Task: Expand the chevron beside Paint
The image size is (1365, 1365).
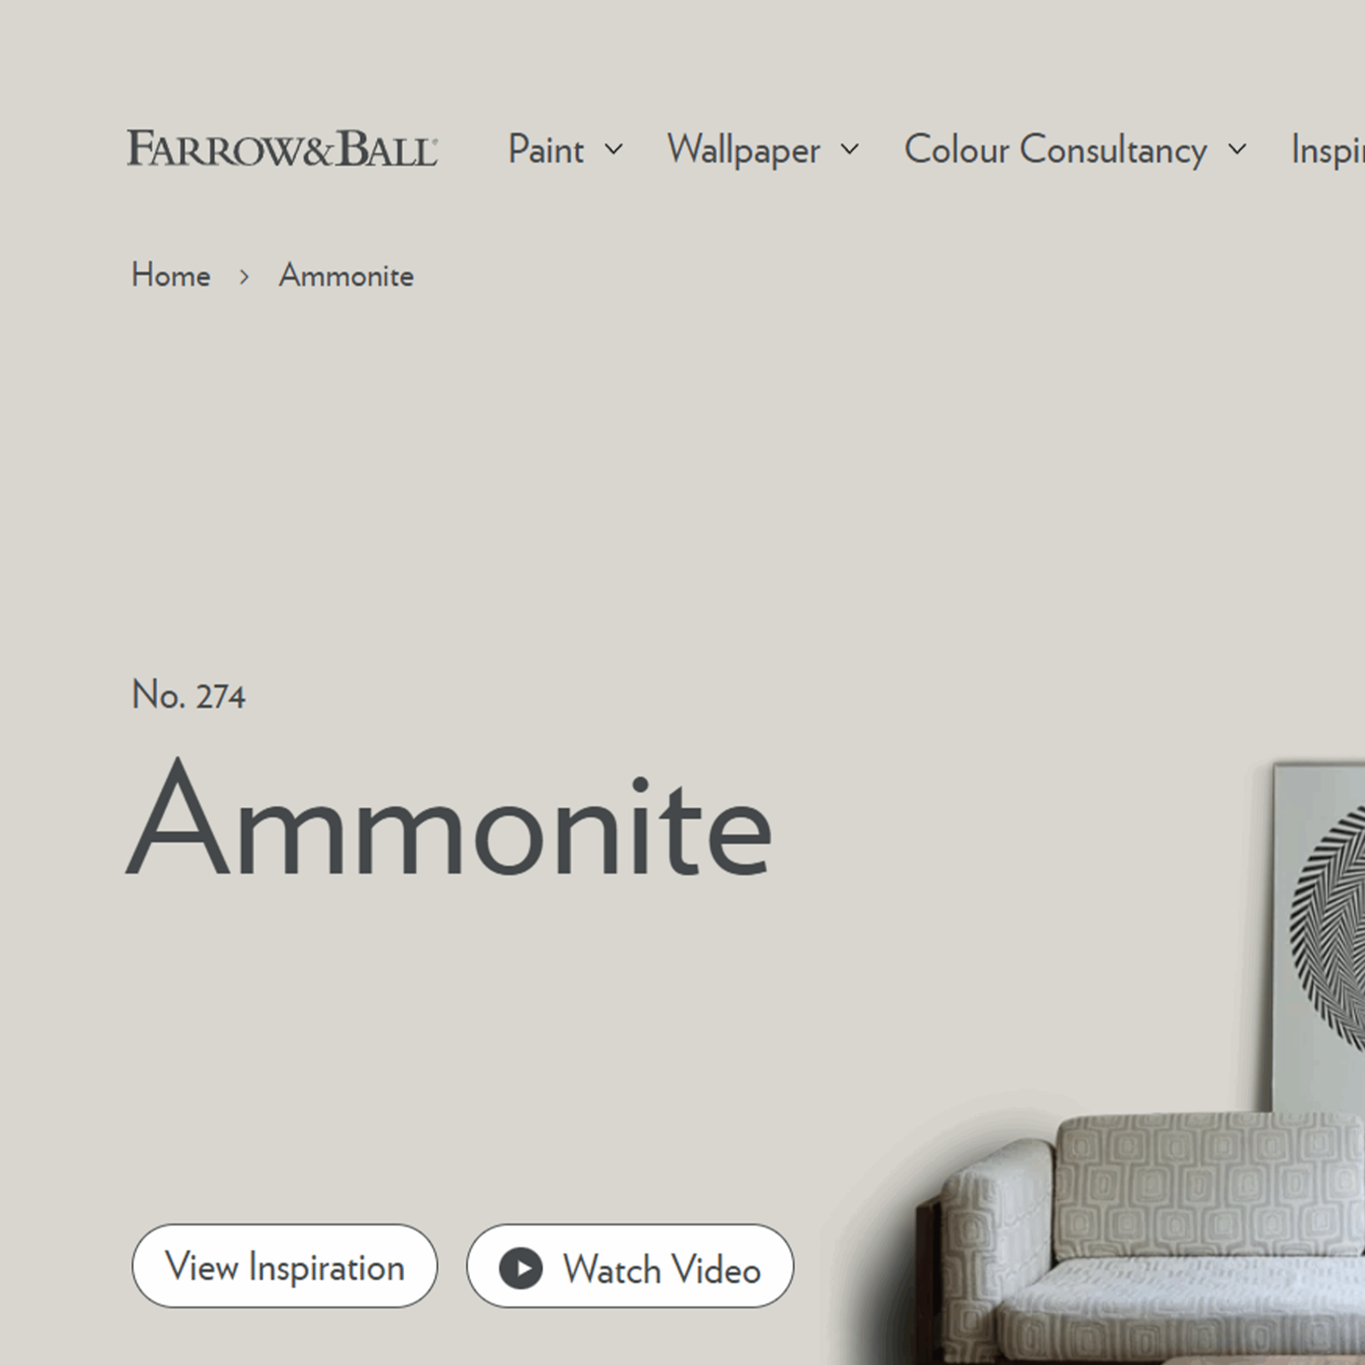Action: pyautogui.click(x=614, y=149)
